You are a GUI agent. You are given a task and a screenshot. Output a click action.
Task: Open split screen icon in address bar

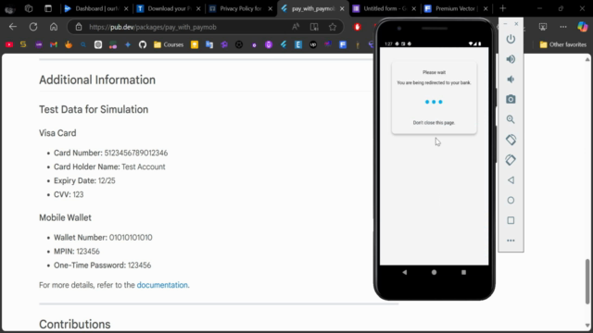click(314, 27)
